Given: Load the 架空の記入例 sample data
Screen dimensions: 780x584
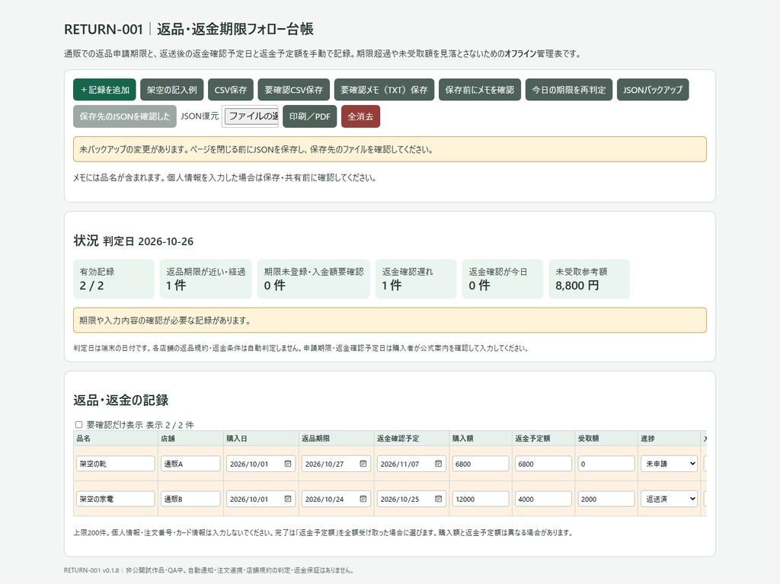Looking at the screenshot, I should [171, 90].
